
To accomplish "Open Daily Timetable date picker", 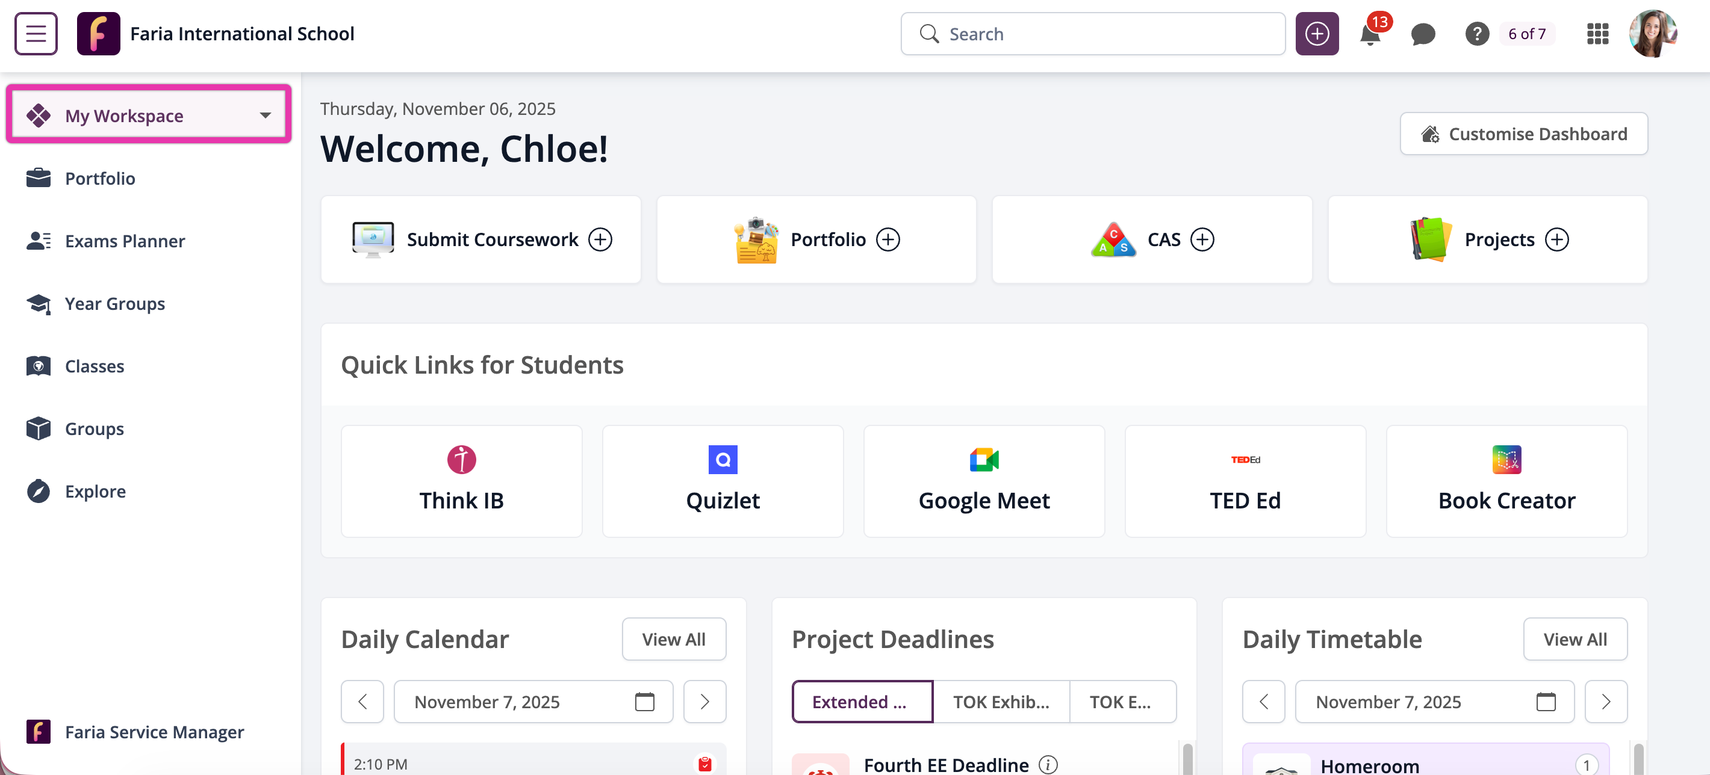I will pos(1546,702).
